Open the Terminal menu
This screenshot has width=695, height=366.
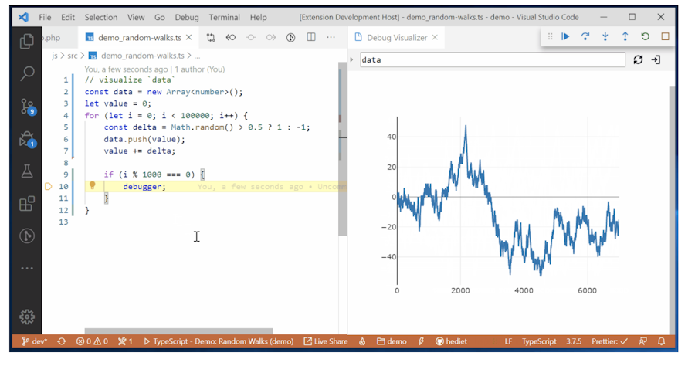point(224,17)
